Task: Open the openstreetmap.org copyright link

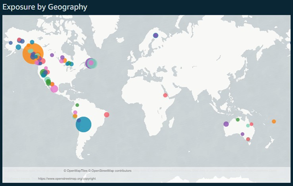Action: click(67, 179)
